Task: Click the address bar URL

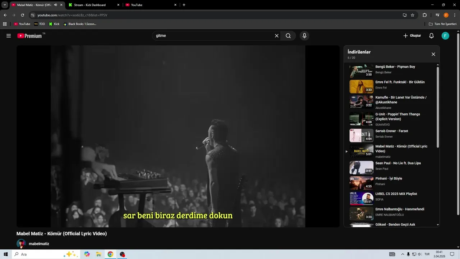Action: (x=72, y=15)
